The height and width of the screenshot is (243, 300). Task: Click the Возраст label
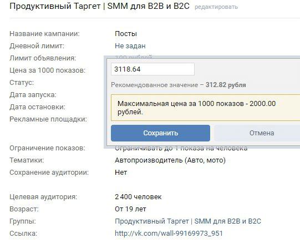(x=24, y=209)
